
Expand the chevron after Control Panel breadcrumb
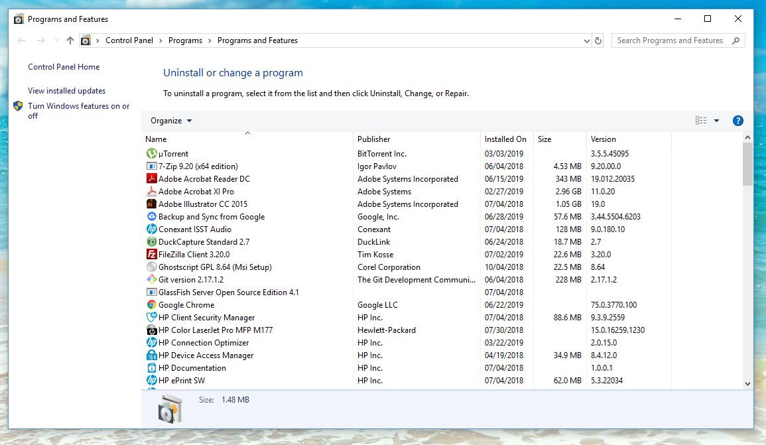160,40
